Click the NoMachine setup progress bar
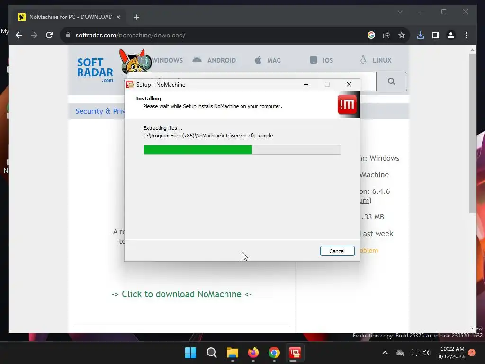The image size is (485, 364). click(x=242, y=149)
